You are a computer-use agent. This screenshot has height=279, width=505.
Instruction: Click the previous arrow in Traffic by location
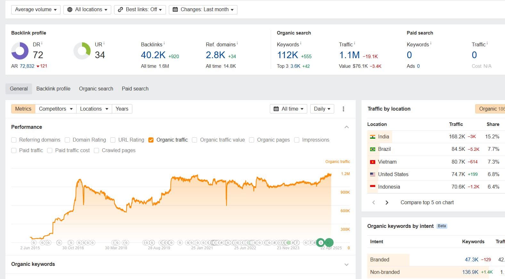tap(374, 203)
